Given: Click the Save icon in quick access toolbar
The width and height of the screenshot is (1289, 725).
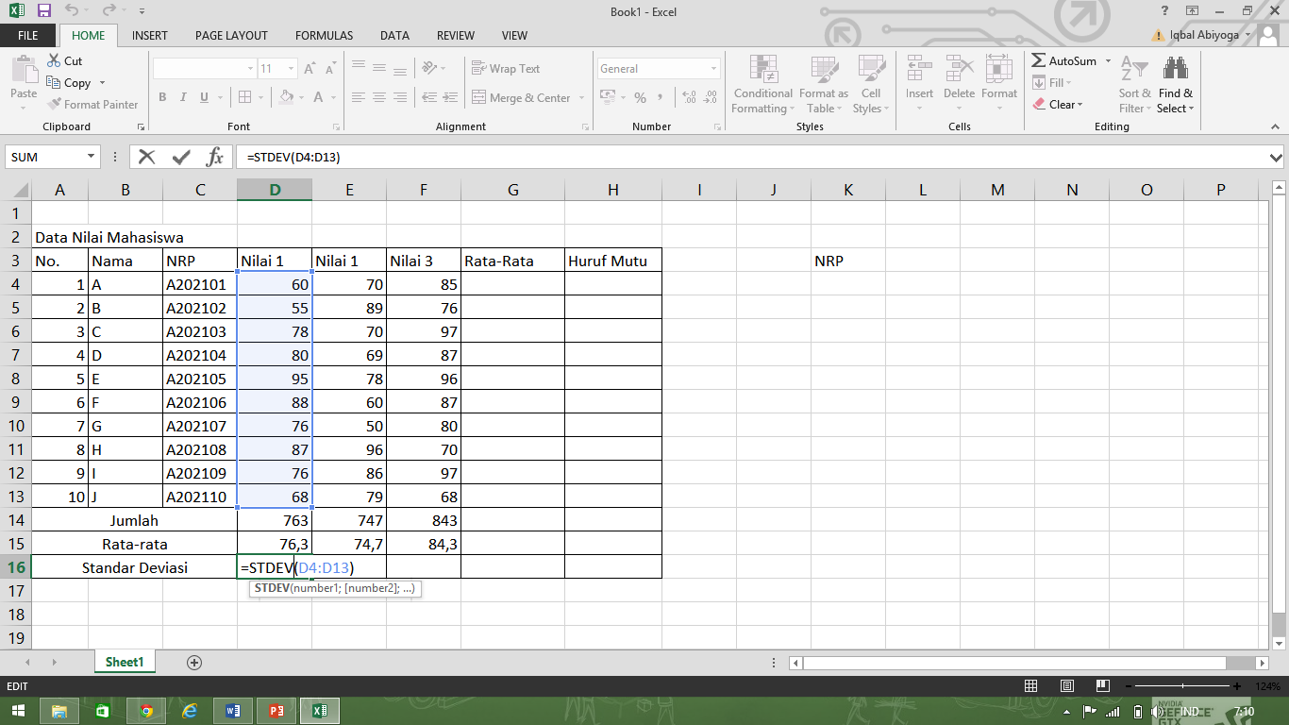Looking at the screenshot, I should point(43,11).
